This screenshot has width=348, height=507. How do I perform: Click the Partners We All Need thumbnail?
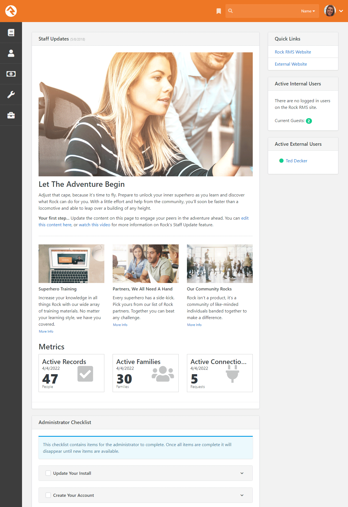(x=146, y=264)
